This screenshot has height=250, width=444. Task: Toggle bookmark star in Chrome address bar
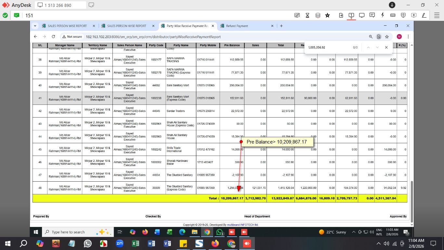tap(387, 37)
